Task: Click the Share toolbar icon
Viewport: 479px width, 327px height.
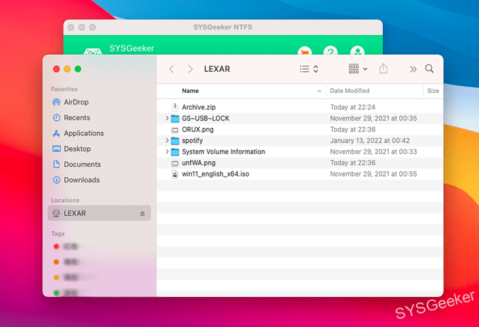Action: coord(383,69)
